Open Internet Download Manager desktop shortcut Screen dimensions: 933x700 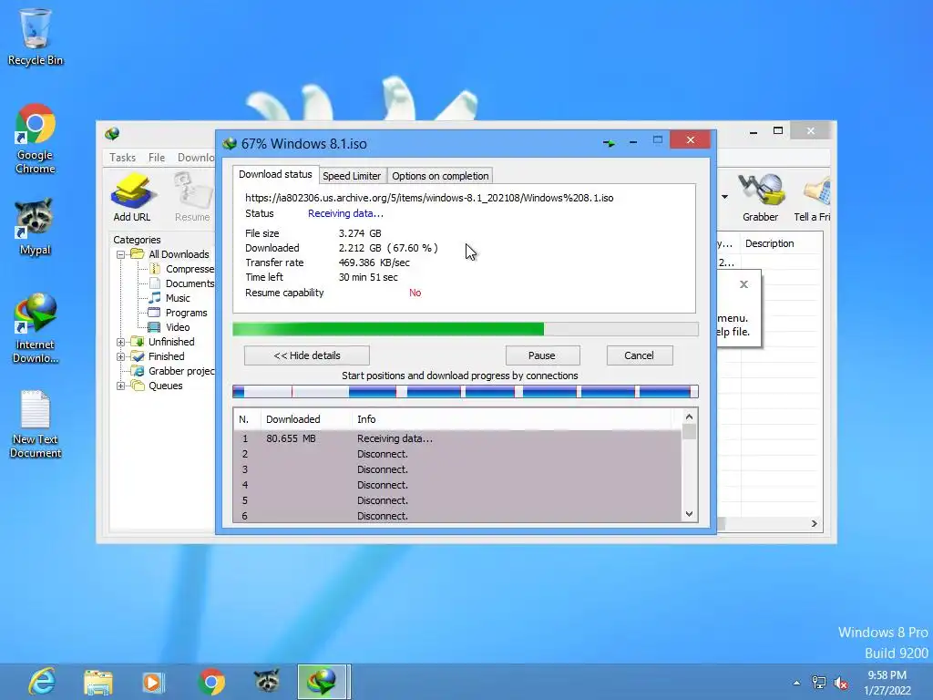36,328
